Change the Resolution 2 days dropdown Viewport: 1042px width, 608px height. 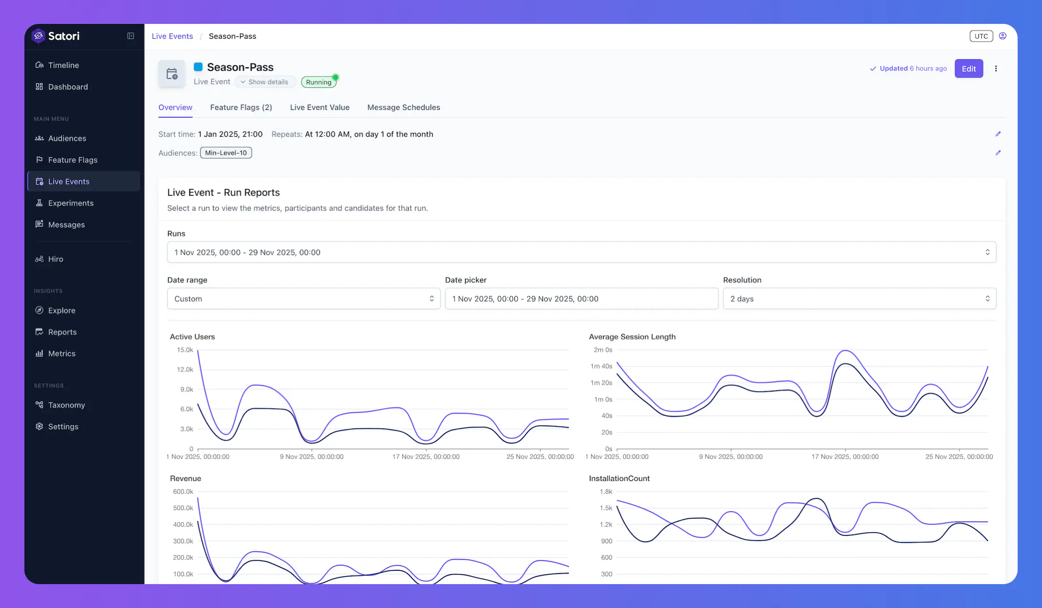click(859, 299)
